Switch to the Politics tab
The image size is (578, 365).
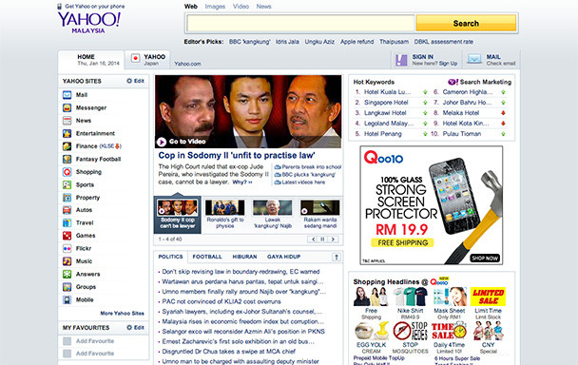coord(170,257)
